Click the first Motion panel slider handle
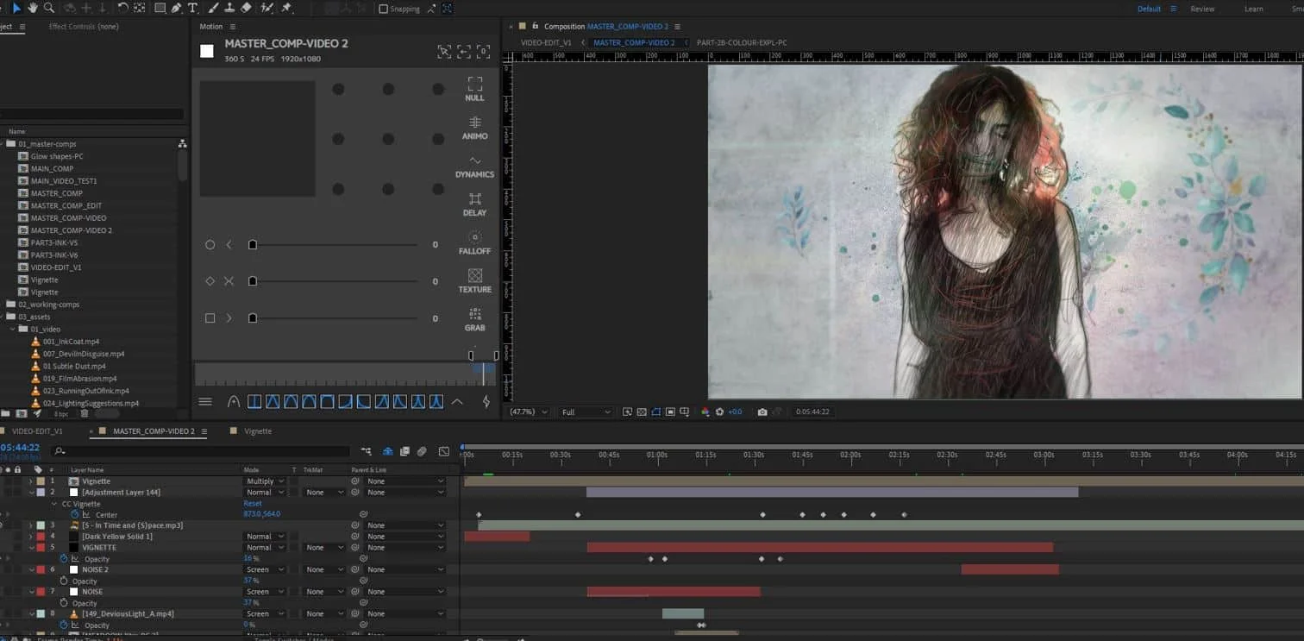The width and height of the screenshot is (1304, 641). pyautogui.click(x=253, y=245)
